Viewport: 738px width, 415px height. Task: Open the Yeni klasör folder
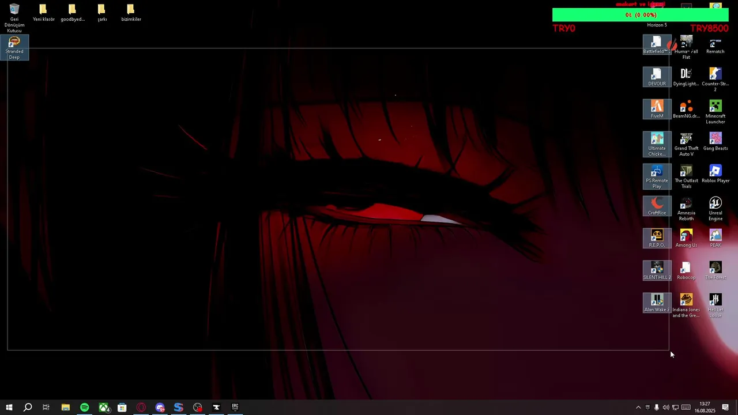coord(43,13)
